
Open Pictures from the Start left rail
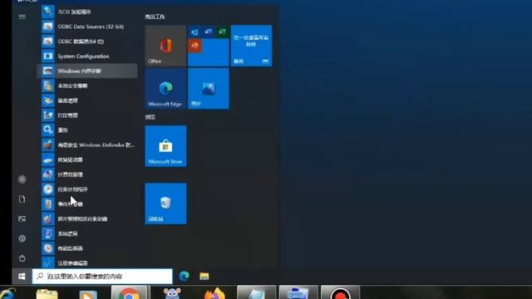[22, 218]
